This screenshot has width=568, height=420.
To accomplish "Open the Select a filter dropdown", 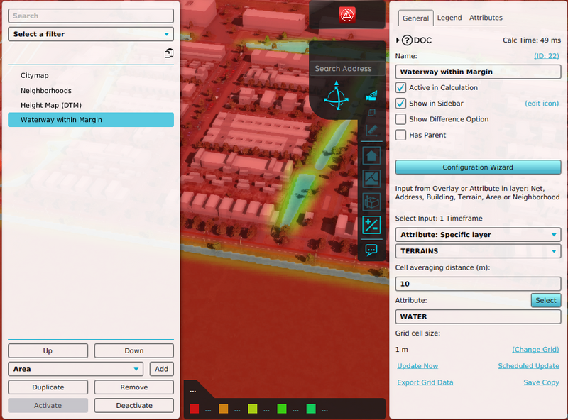I will coord(91,34).
